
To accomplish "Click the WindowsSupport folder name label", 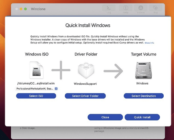I will [85, 84].
